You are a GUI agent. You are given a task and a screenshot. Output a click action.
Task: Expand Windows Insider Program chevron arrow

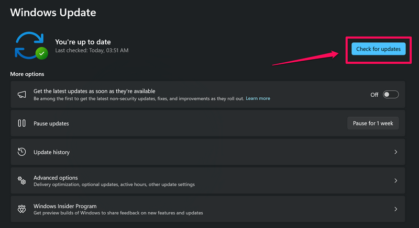click(x=395, y=209)
